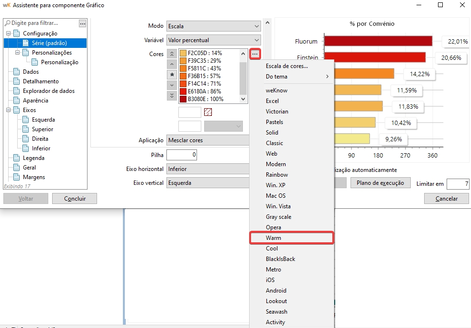Image resolution: width=471 pixels, height=328 pixels.
Task: Select Legenda in the navigation tree
Action: (33, 158)
